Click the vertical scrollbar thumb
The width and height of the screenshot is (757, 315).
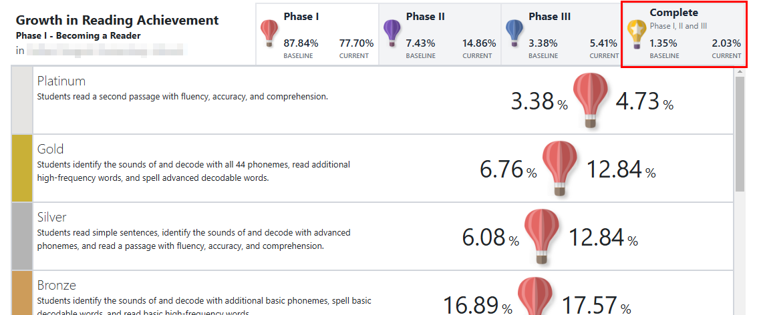coord(740,133)
